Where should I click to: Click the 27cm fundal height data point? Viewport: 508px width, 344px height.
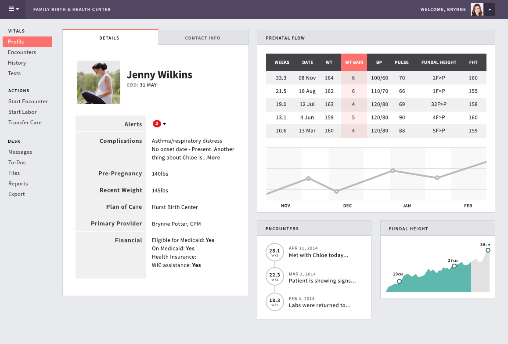tap(454, 266)
